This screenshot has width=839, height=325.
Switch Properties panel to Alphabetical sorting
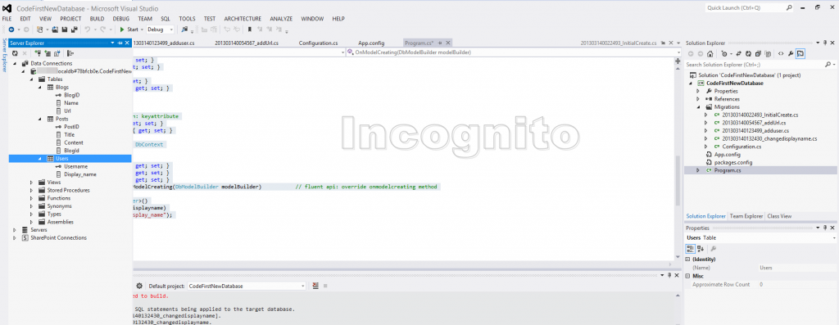coord(701,249)
